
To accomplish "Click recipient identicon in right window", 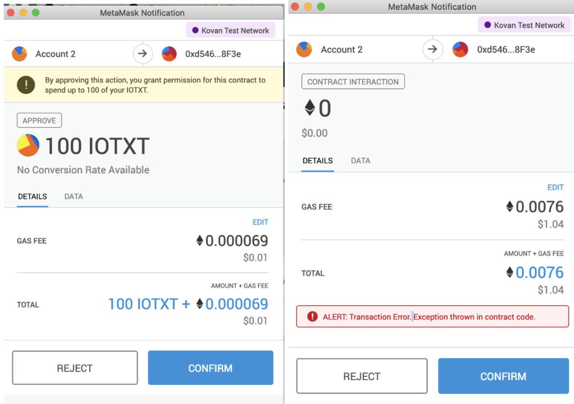I will point(460,49).
